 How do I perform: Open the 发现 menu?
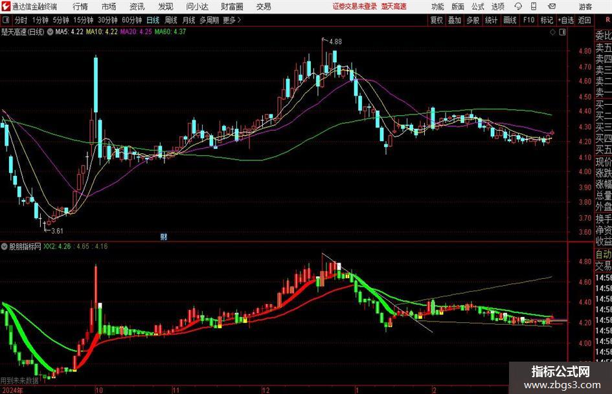pyautogui.click(x=166, y=6)
